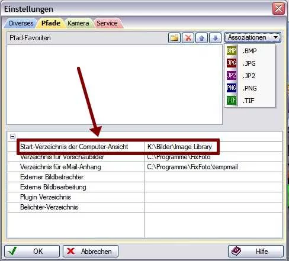Choose the .TIF association icon
Viewport: 289px width, 261px height.
(x=232, y=101)
